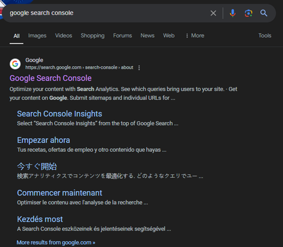Open the Kezdés most sitelink
The width and height of the screenshot is (283, 247).
tap(40, 219)
